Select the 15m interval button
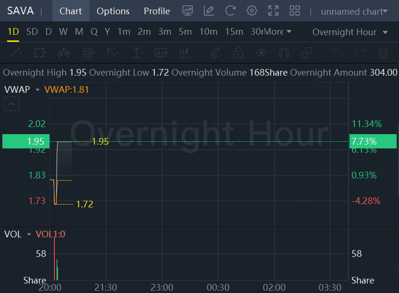This screenshot has width=399, height=293. pyautogui.click(x=234, y=32)
